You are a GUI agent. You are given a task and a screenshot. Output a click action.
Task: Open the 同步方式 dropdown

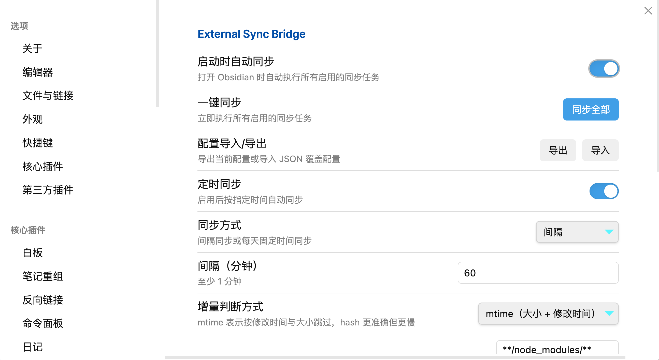point(577,232)
